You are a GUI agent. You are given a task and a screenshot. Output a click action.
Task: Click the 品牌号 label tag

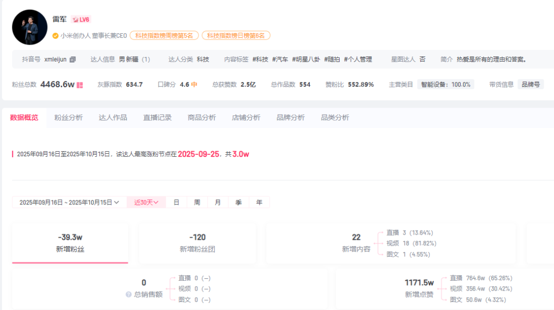[530, 85]
